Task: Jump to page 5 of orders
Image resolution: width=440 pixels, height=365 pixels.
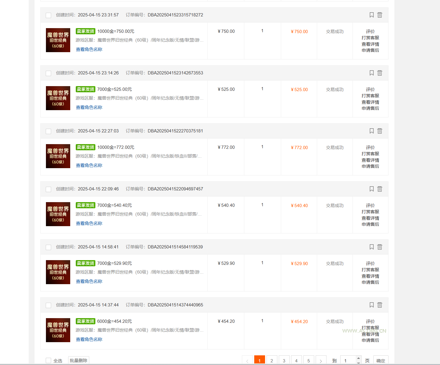Action: (309, 361)
